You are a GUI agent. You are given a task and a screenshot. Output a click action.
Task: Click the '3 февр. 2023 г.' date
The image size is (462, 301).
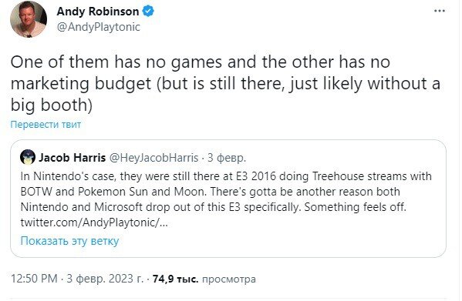pyautogui.click(x=105, y=279)
